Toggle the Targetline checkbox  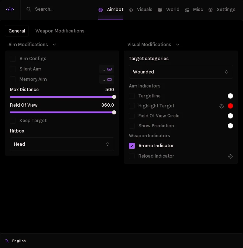[132, 96]
